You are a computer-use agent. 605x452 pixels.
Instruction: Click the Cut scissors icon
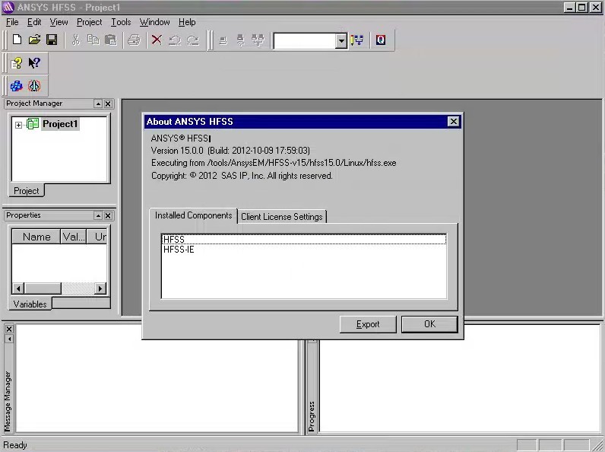pos(76,40)
